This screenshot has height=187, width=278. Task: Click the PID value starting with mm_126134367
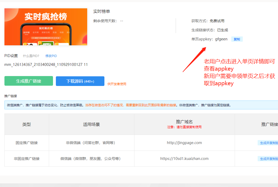pyautogui.click(x=46, y=65)
